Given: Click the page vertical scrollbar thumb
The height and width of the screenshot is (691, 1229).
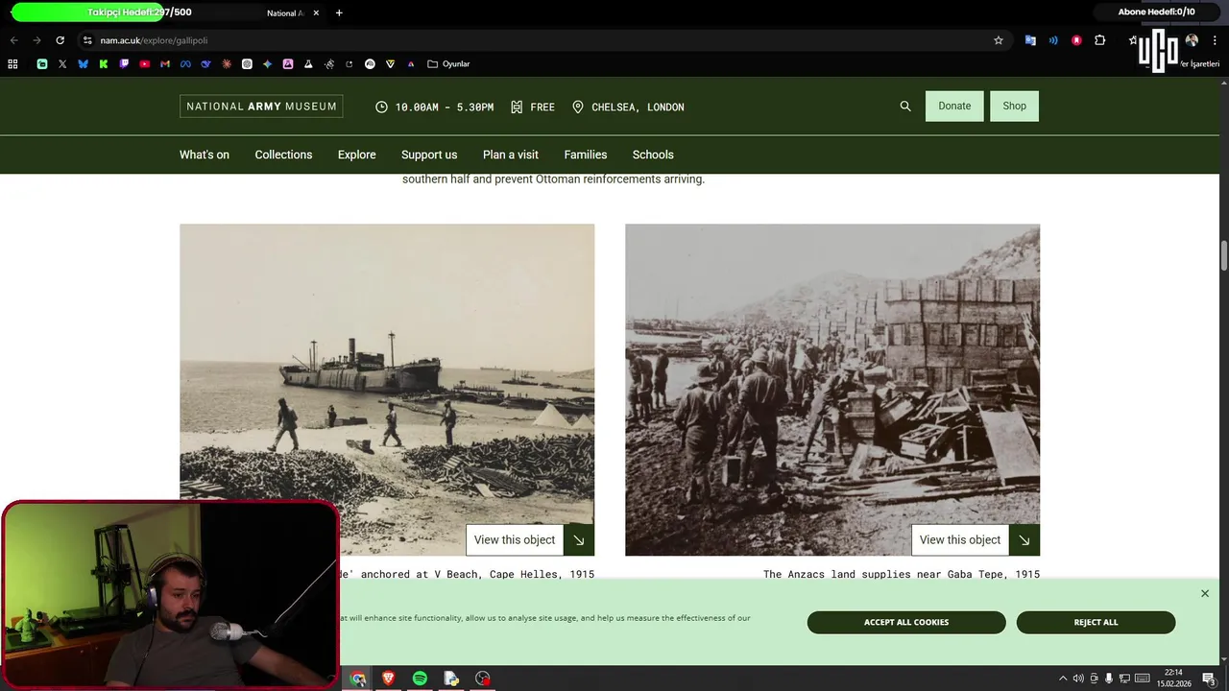Looking at the screenshot, I should [x=1224, y=256].
